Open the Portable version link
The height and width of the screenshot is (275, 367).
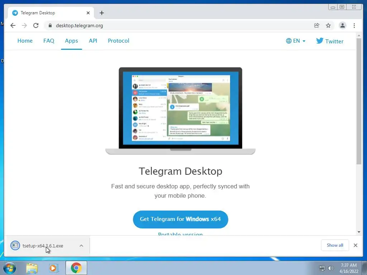[x=180, y=233]
